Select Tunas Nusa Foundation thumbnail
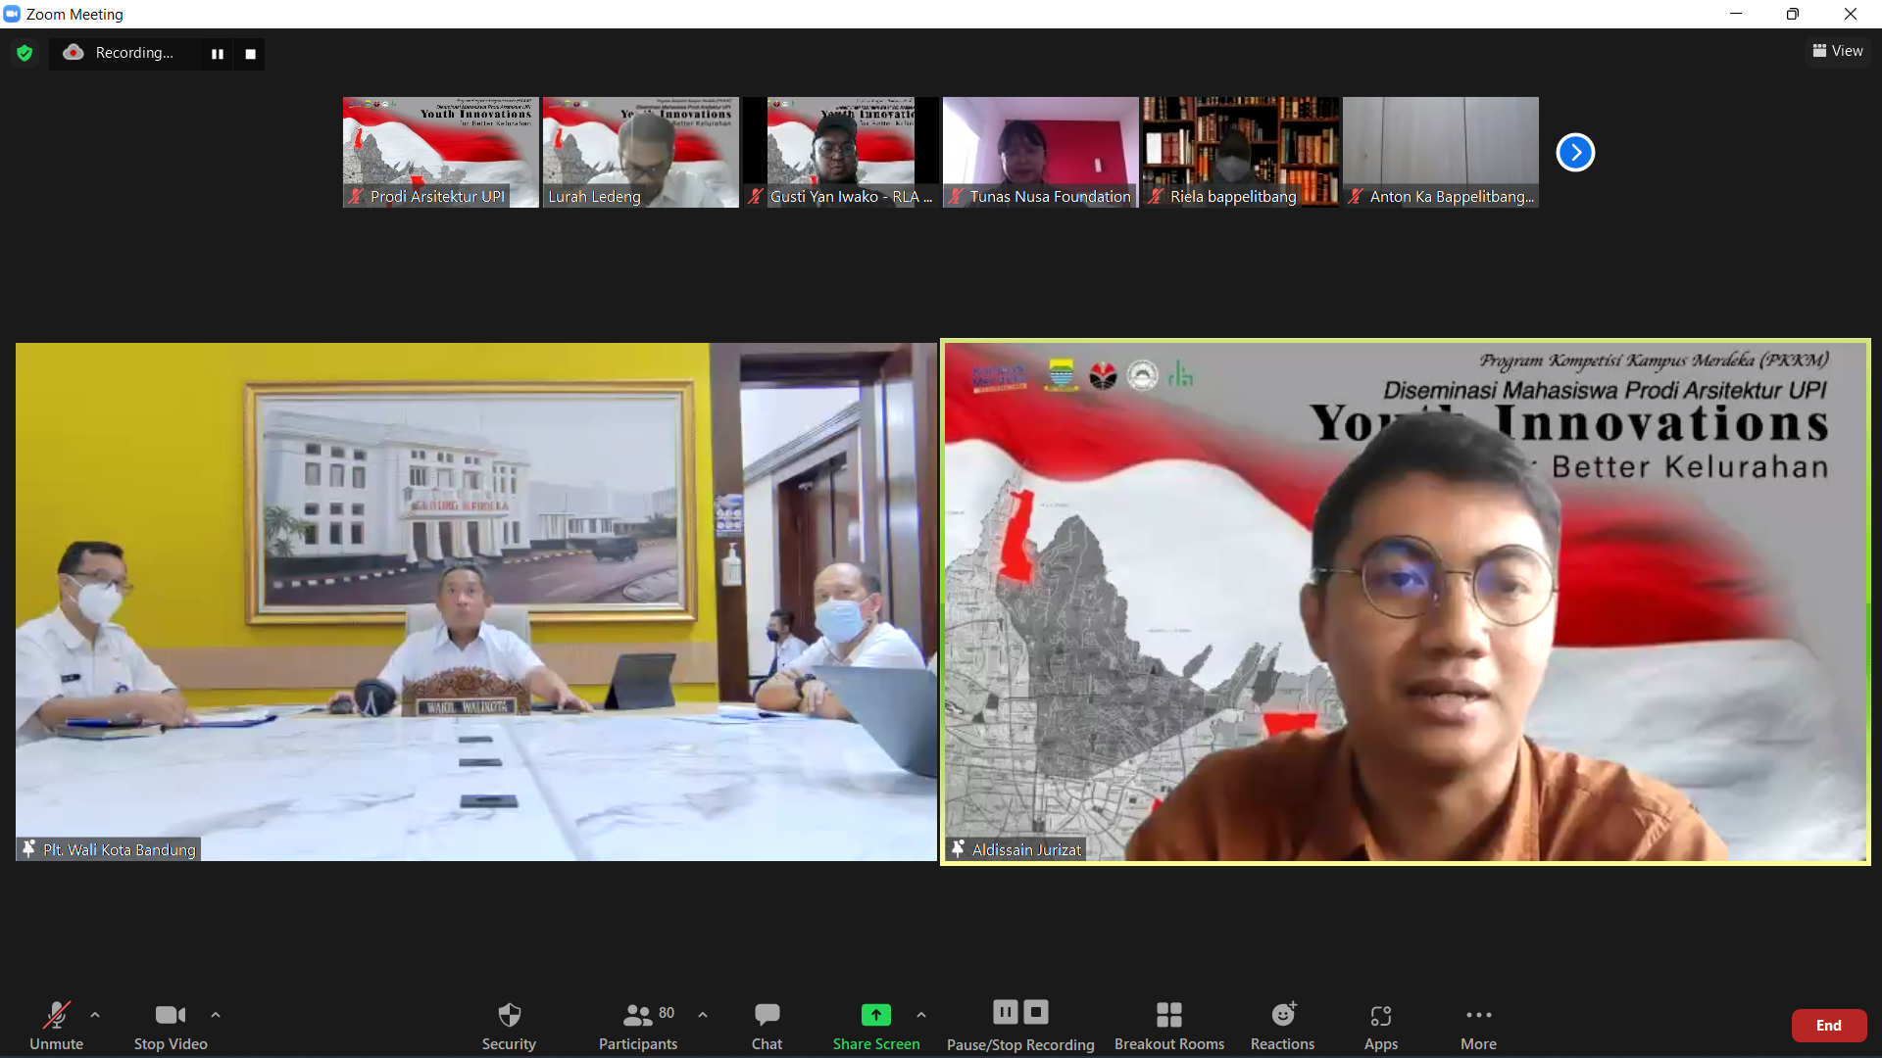Screen dimensions: 1882x1058 coord(1040,152)
